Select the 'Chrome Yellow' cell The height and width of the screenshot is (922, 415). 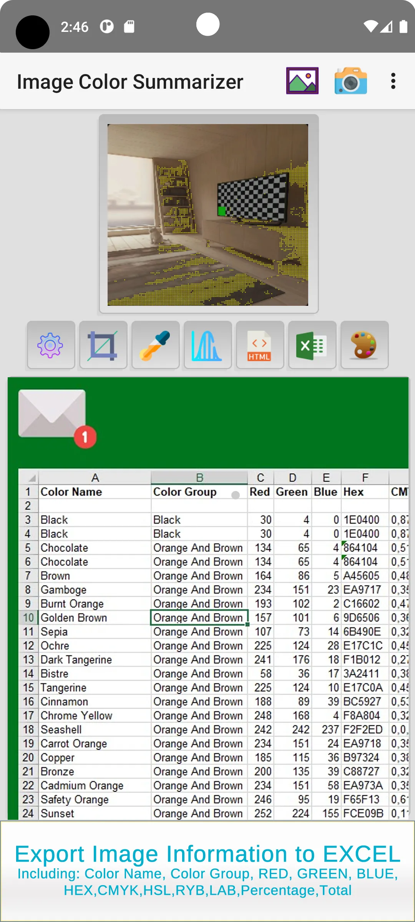click(x=95, y=716)
